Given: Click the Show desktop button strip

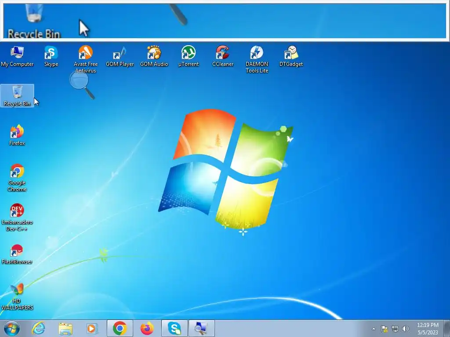Looking at the screenshot, I should click(446, 328).
